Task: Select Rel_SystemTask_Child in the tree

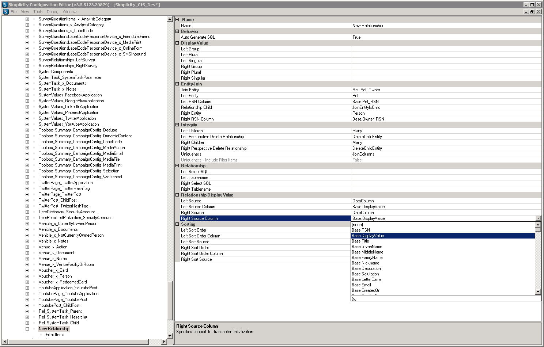Action: click(59, 323)
